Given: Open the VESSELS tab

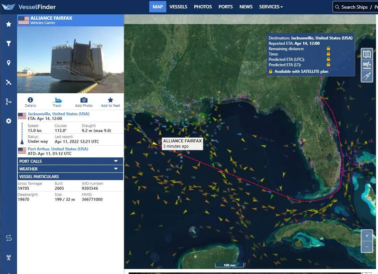Looking at the screenshot, I should 178,7.
